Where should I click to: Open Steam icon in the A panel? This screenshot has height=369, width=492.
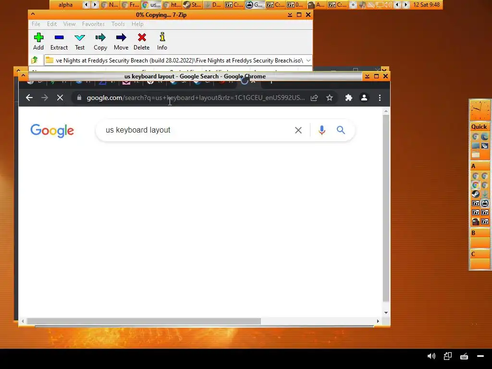[476, 194]
